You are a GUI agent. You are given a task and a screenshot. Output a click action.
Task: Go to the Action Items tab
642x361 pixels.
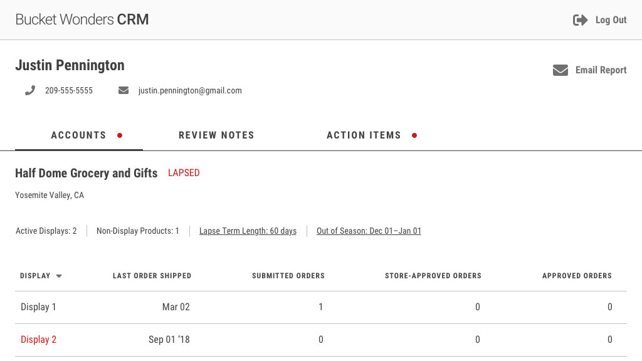[x=364, y=135]
